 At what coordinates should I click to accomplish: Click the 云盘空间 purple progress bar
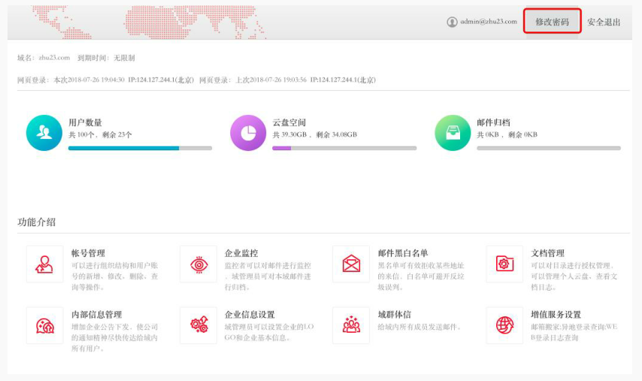344,148
